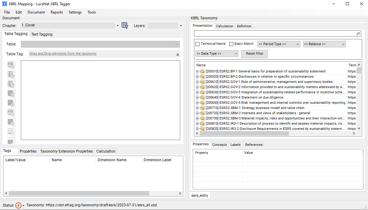Open the Reports menu
Viewport: 368px width, 210px height.
[56, 12]
